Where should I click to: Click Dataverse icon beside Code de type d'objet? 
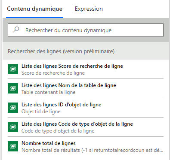[13, 127]
